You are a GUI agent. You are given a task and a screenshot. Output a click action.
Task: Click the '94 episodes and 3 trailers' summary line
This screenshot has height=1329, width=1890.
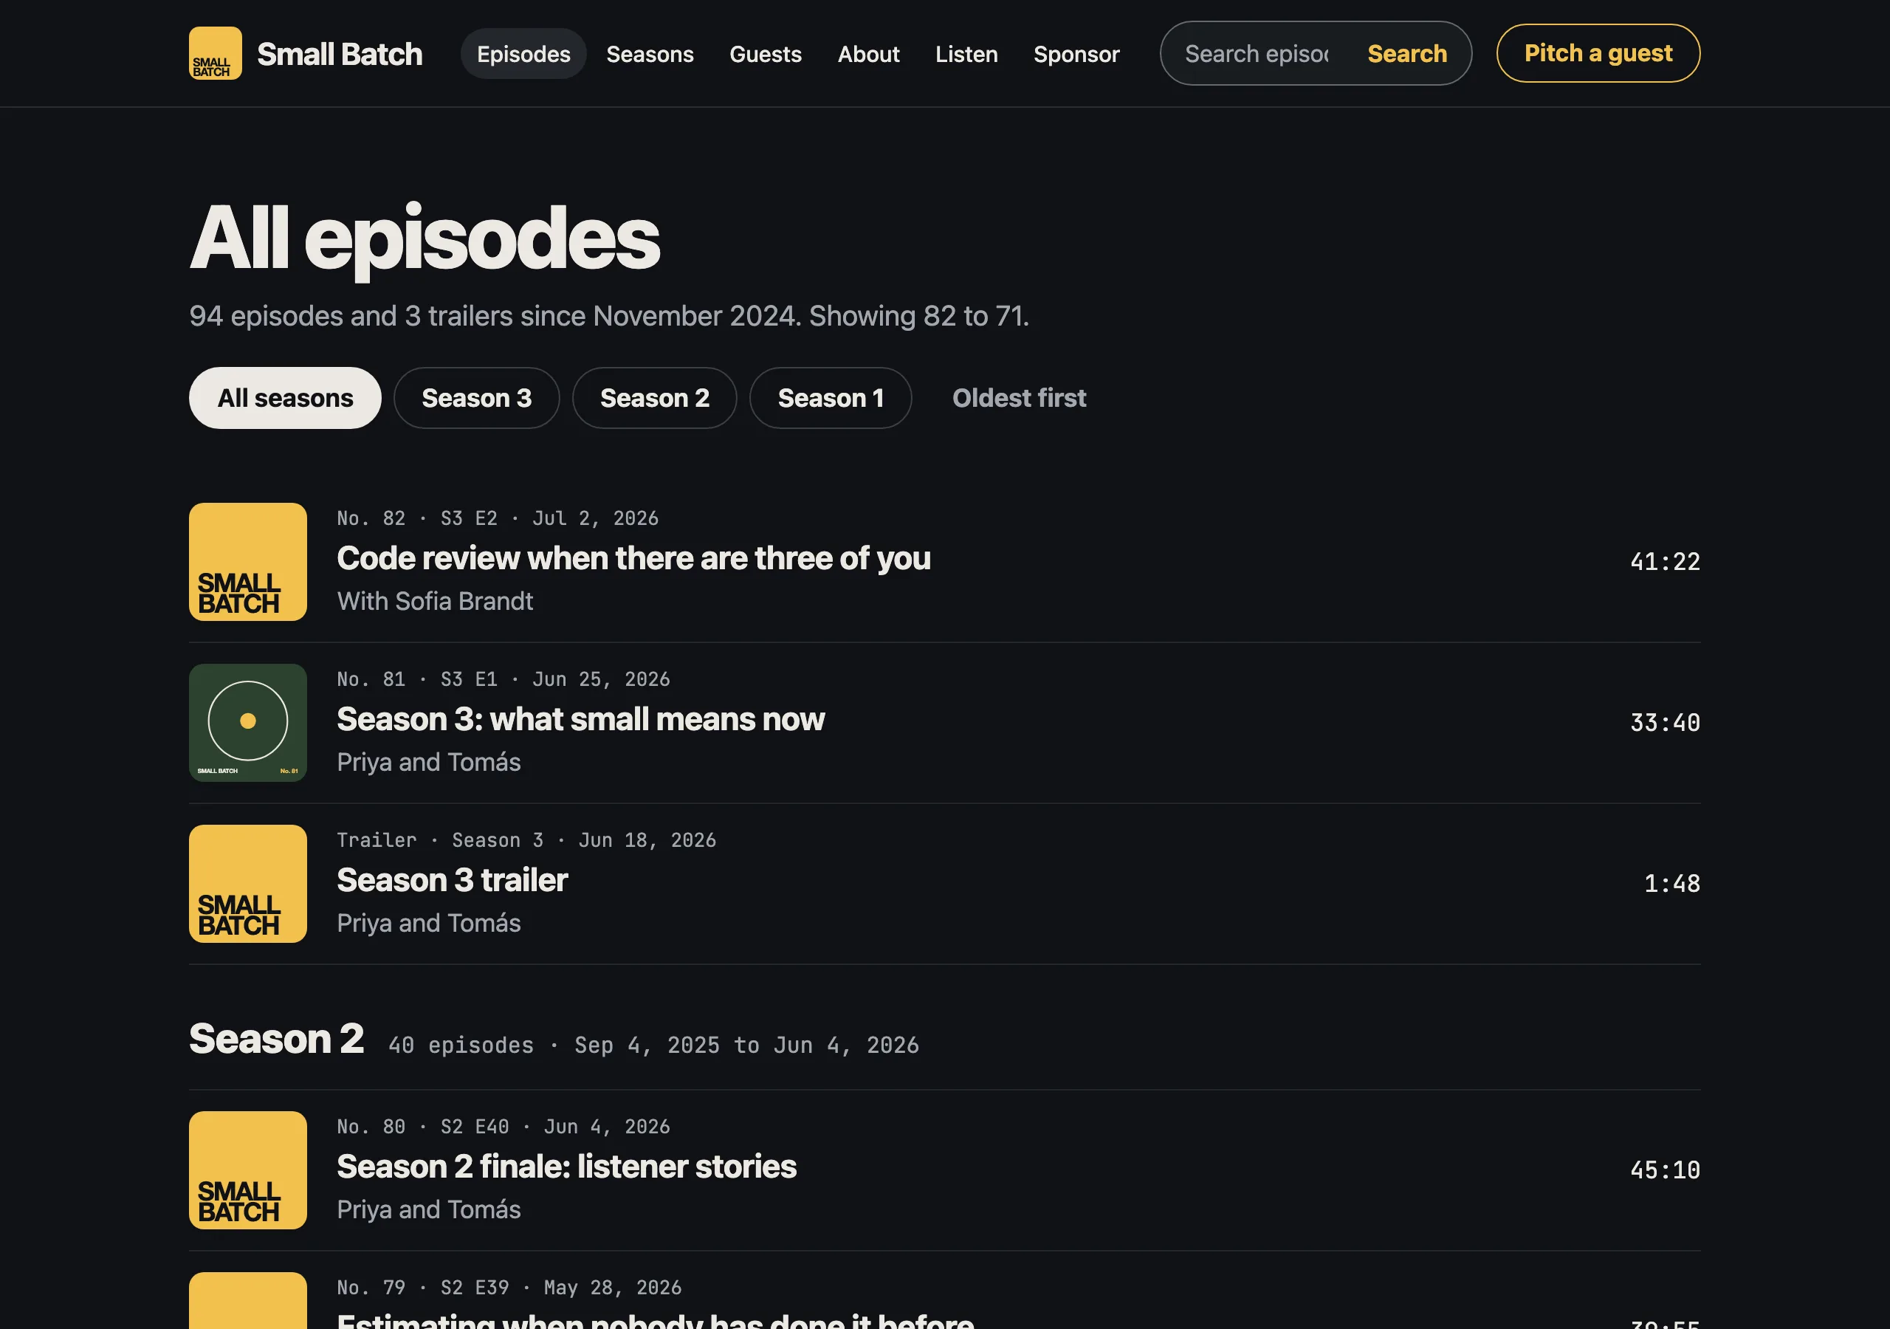pyautogui.click(x=609, y=315)
